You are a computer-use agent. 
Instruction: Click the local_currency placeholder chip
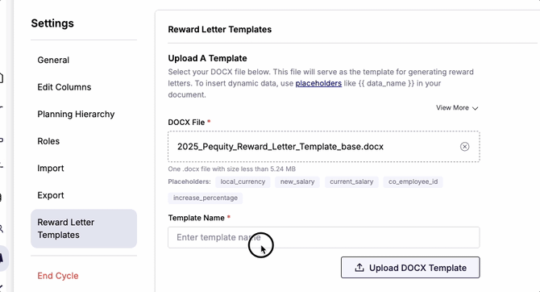click(243, 181)
